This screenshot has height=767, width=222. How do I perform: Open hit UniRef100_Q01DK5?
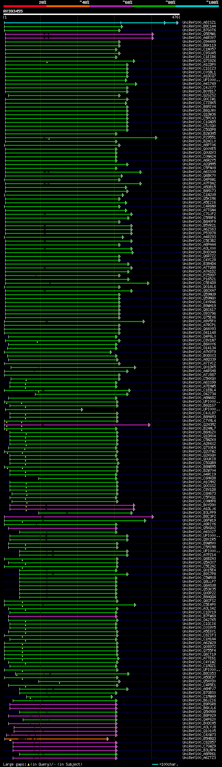click(x=199, y=367)
